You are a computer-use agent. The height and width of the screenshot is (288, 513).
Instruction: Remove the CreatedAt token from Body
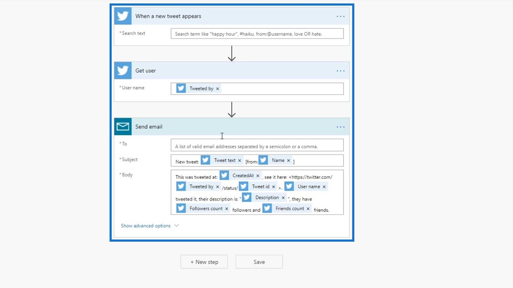[x=257, y=176]
